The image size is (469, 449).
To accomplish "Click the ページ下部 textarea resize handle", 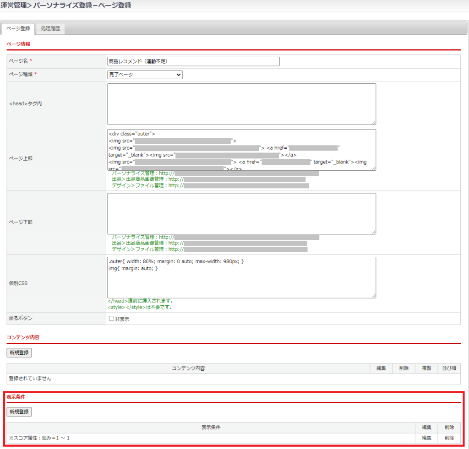I will (374, 232).
